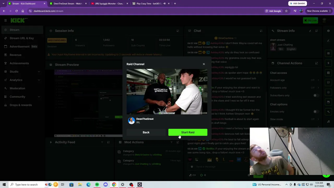Open the sidebar hamburger menu

click(x=5, y=20)
